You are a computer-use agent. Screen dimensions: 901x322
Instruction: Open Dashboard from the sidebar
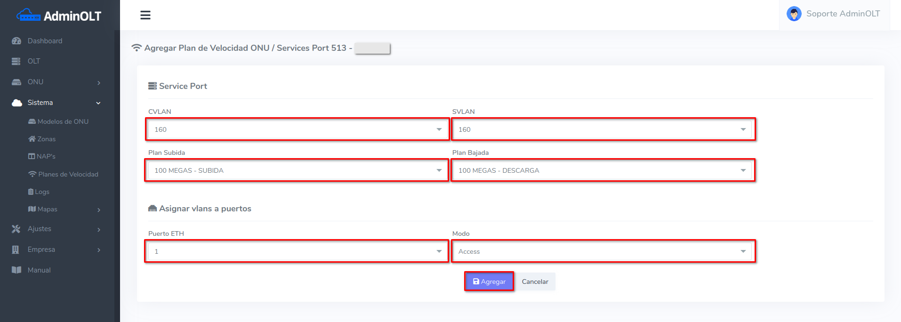click(45, 41)
